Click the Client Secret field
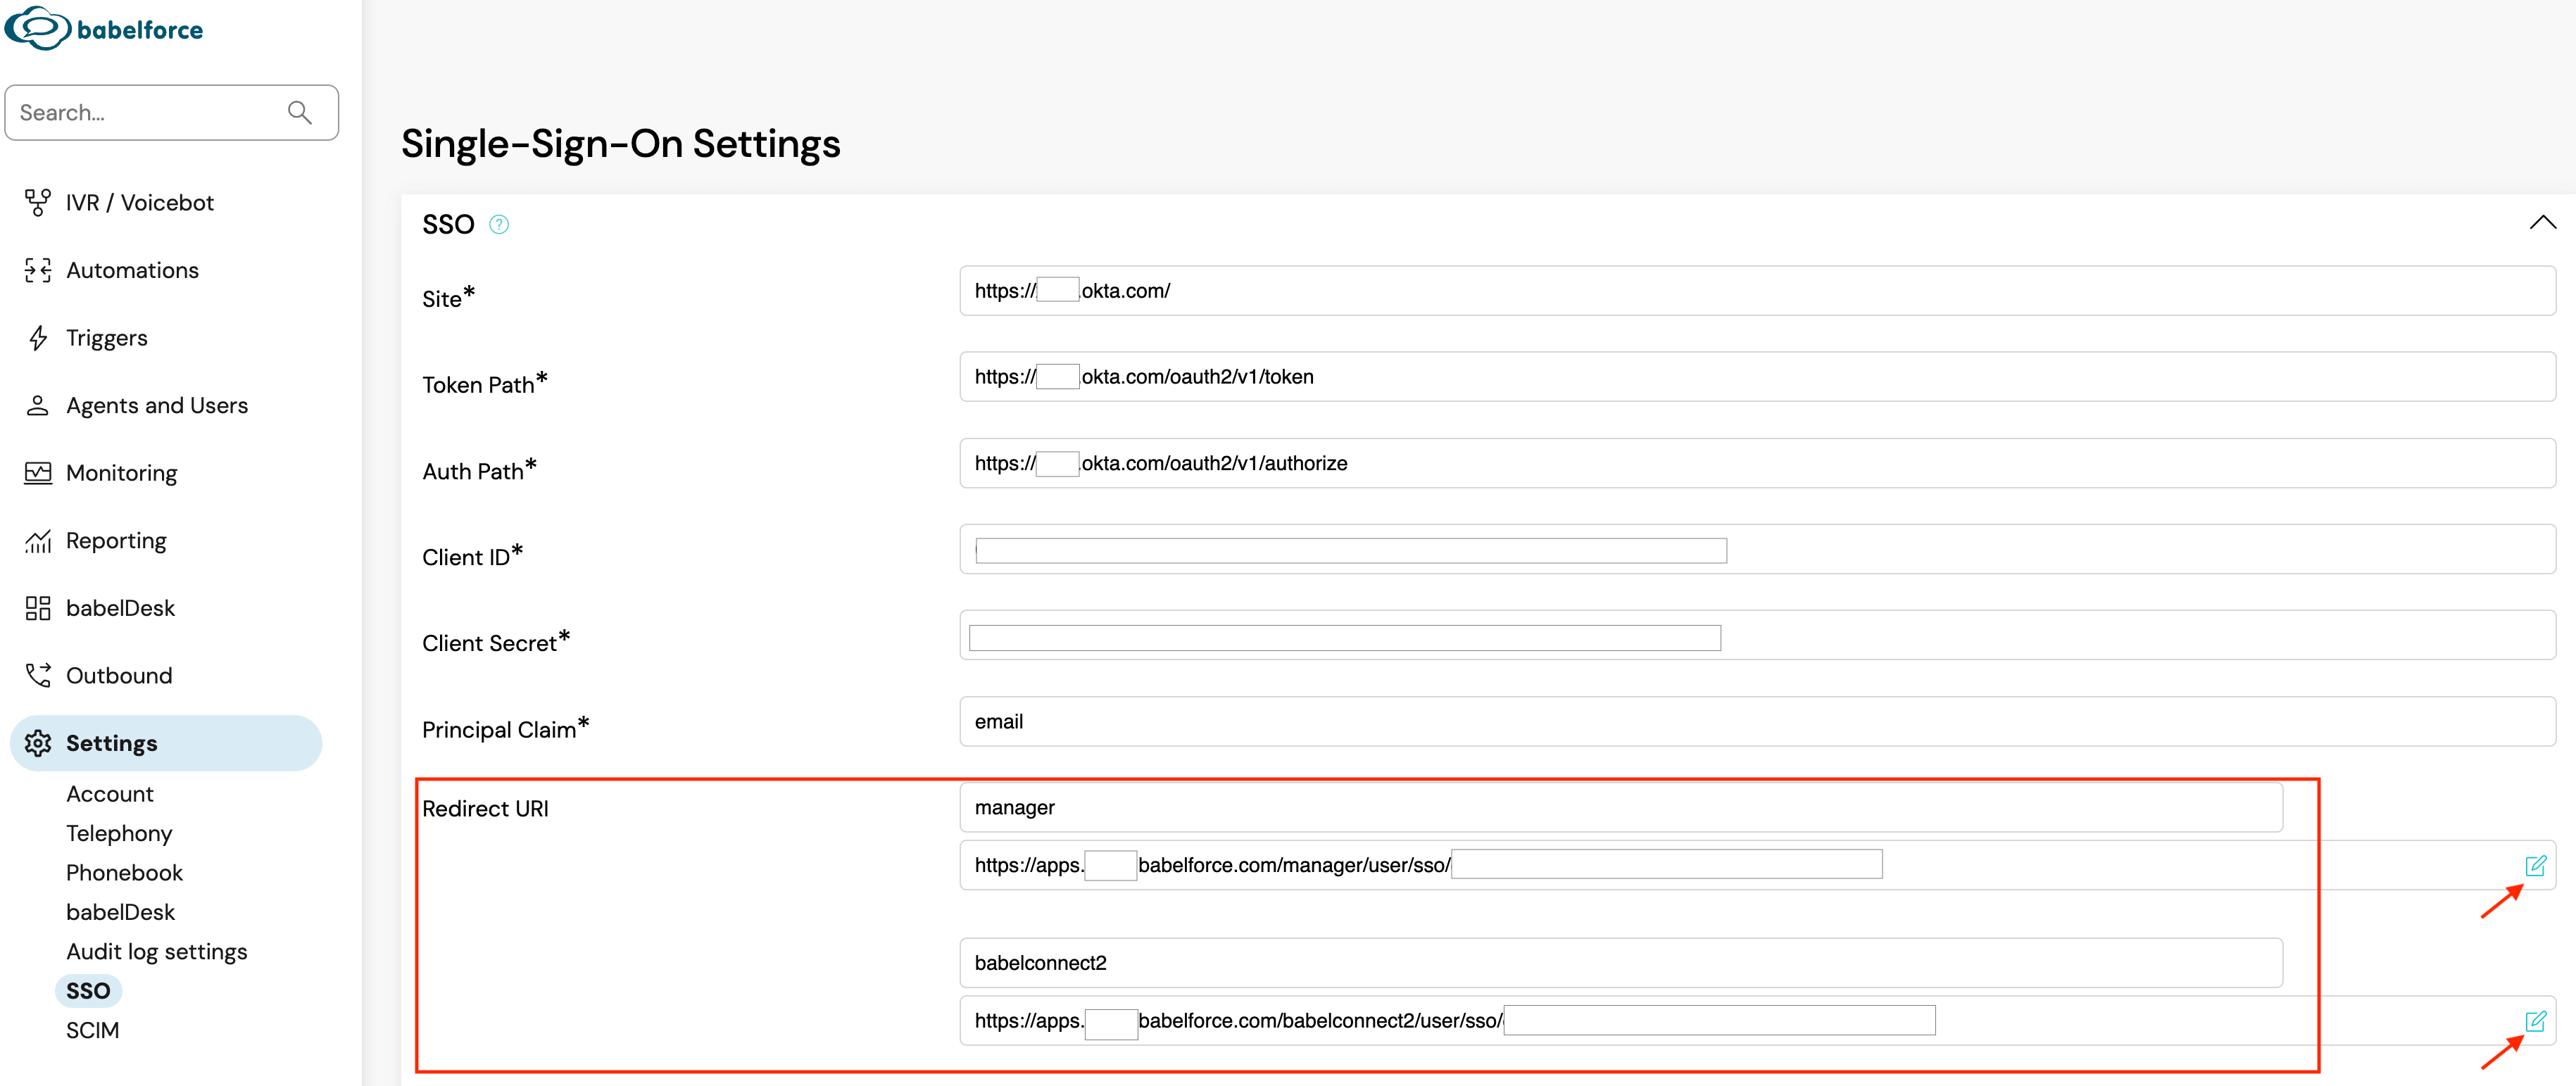2576x1086 pixels. click(1757, 635)
